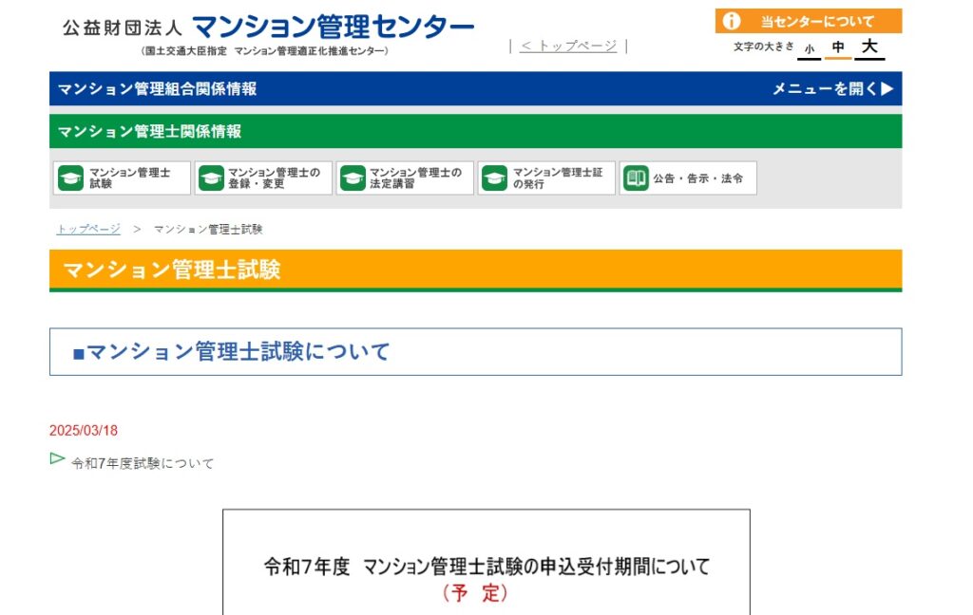
Task: Open the マンション管理組合関係情報 blue menu bar
Action: point(475,88)
